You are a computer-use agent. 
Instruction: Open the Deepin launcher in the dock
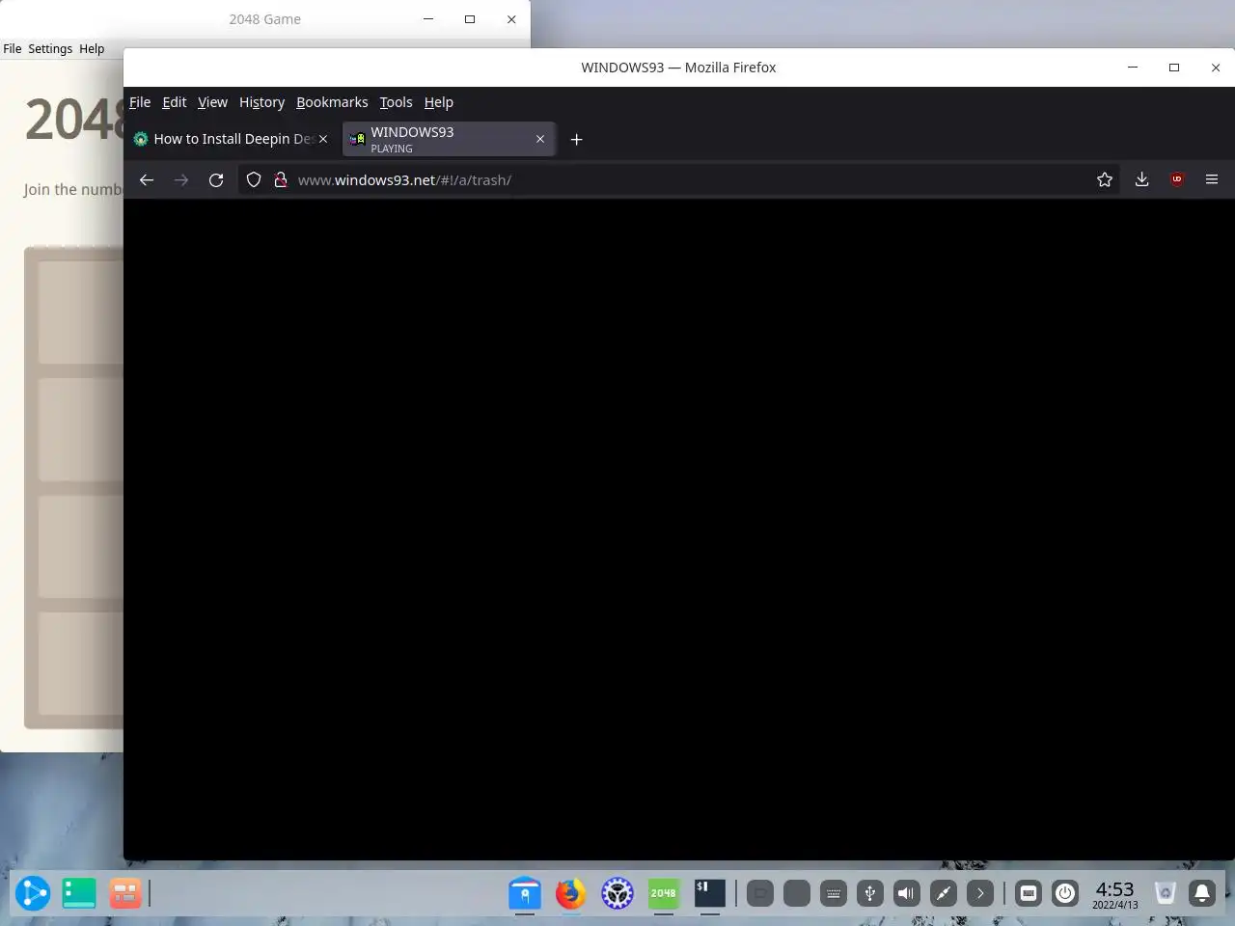32,893
